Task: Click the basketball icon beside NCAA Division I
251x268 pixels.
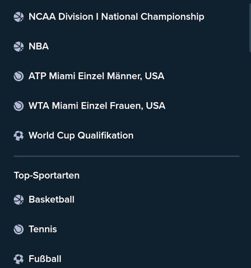Action: click(19, 17)
